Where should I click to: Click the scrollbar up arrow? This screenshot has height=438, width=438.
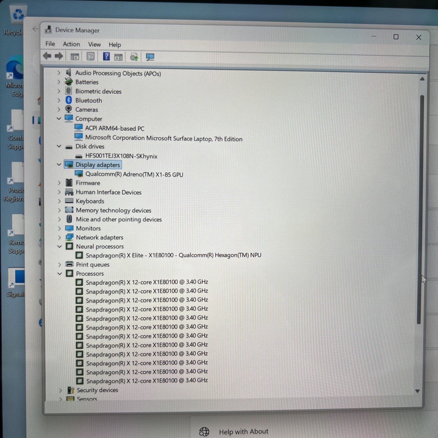(x=422, y=79)
